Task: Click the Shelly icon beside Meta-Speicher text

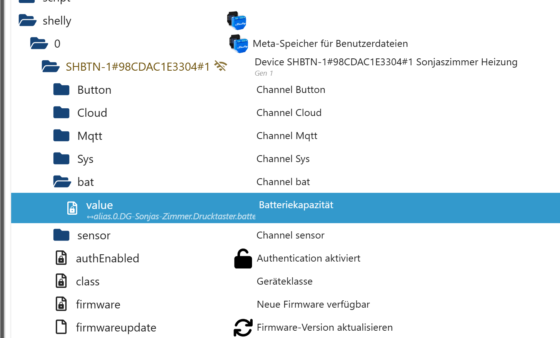Action: pyautogui.click(x=238, y=43)
